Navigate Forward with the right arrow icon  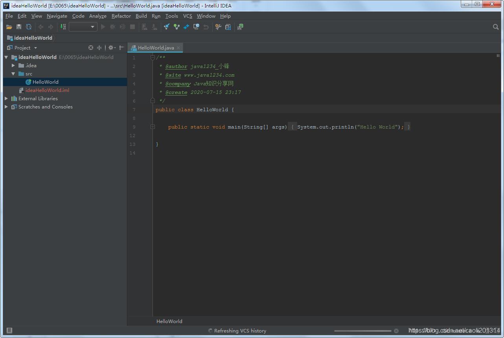(51, 27)
